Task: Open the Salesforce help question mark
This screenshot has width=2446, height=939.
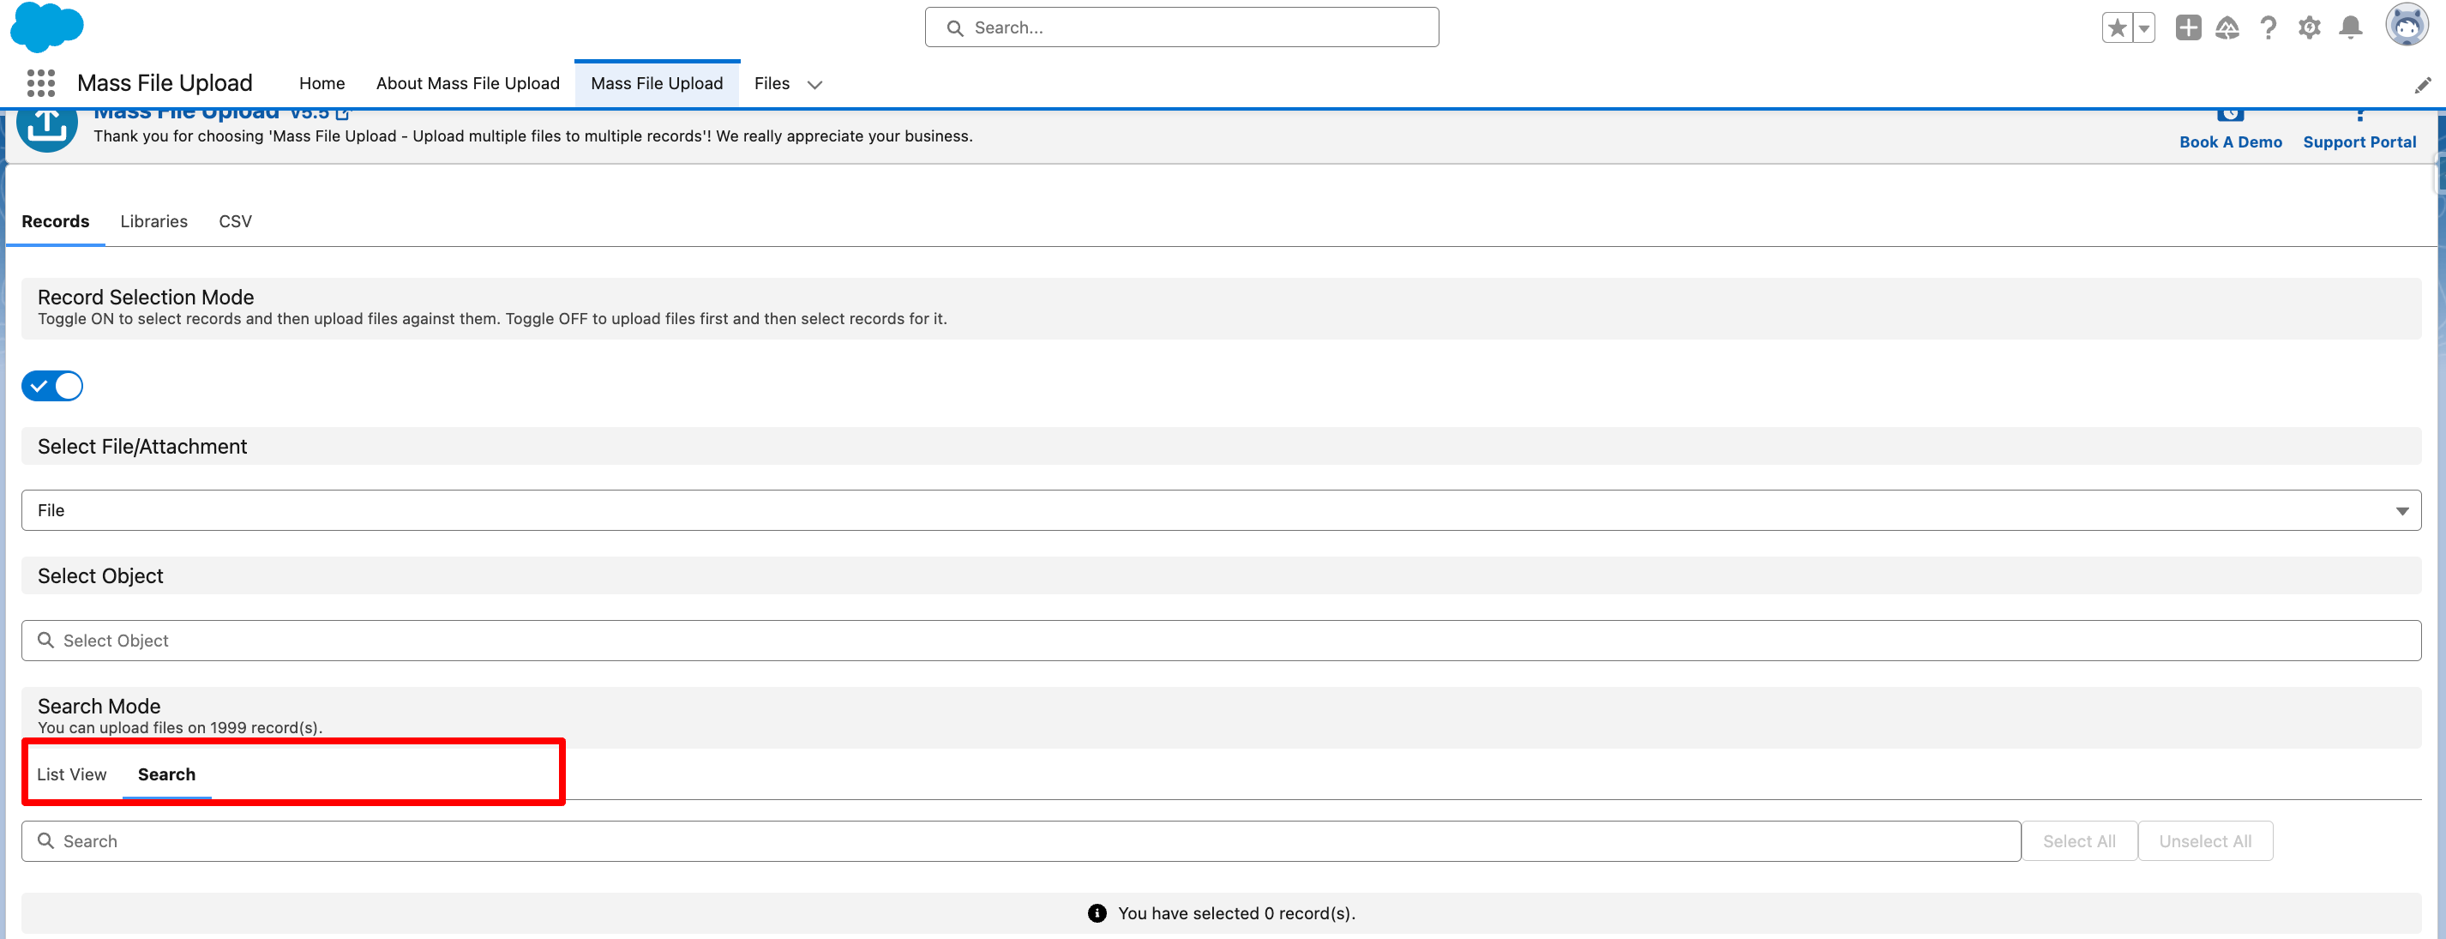Action: [2269, 27]
